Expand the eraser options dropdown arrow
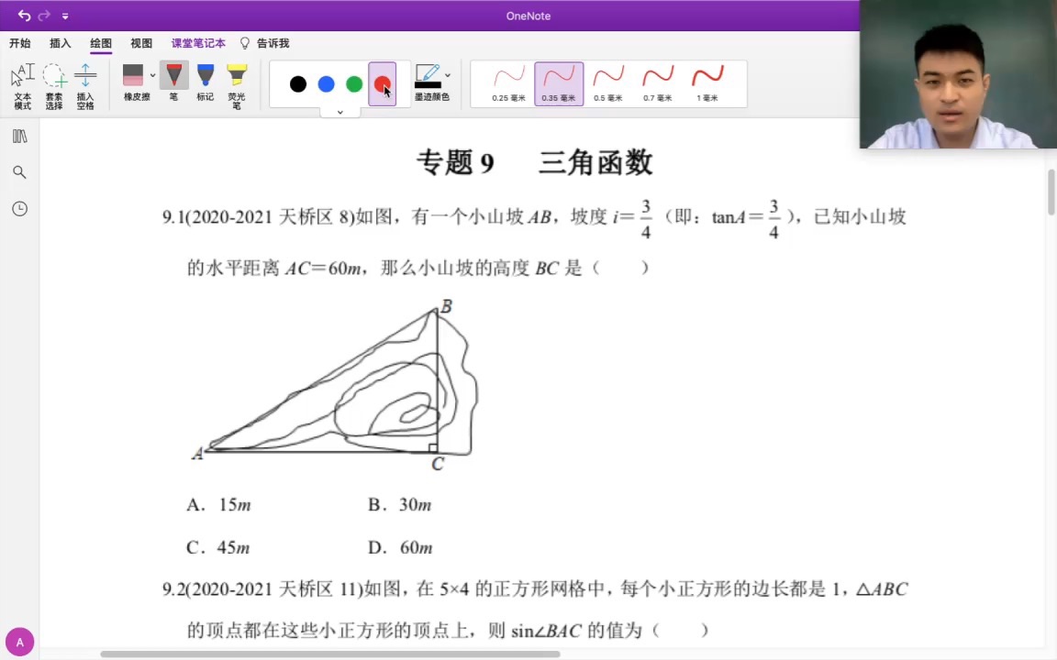This screenshot has width=1057, height=660. point(151,75)
